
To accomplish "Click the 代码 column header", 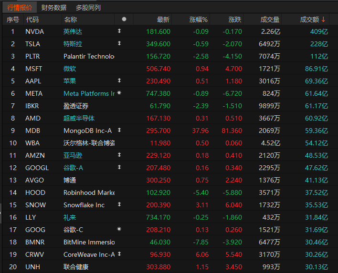I will point(32,20).
